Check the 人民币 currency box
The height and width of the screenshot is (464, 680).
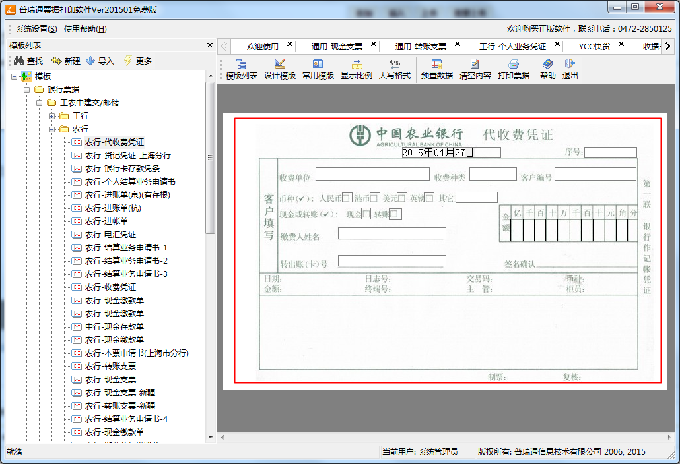coord(347,198)
